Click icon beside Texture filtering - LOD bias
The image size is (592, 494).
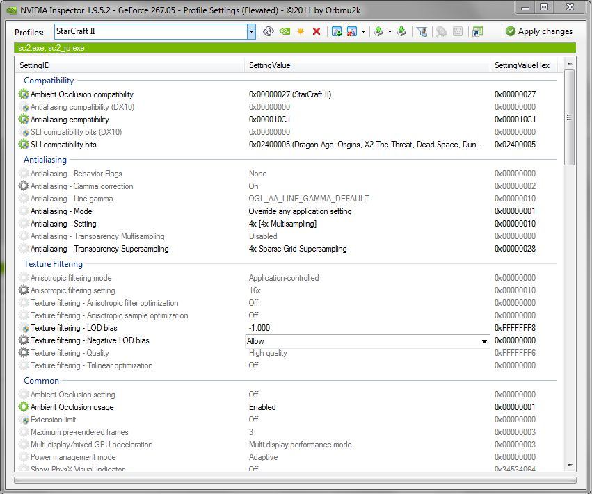point(25,329)
